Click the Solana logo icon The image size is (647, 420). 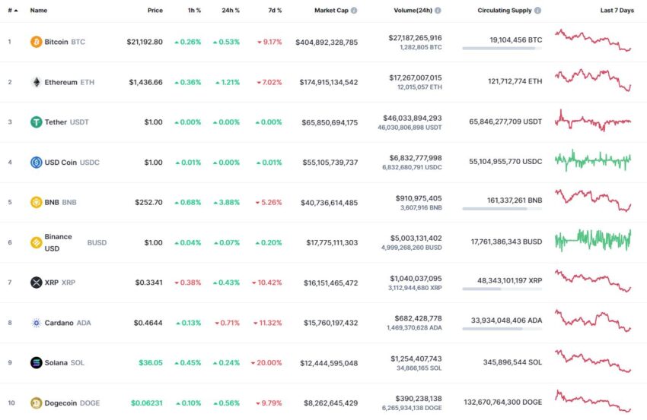(37, 362)
